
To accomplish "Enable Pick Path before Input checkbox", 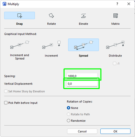I will pos(6,103).
